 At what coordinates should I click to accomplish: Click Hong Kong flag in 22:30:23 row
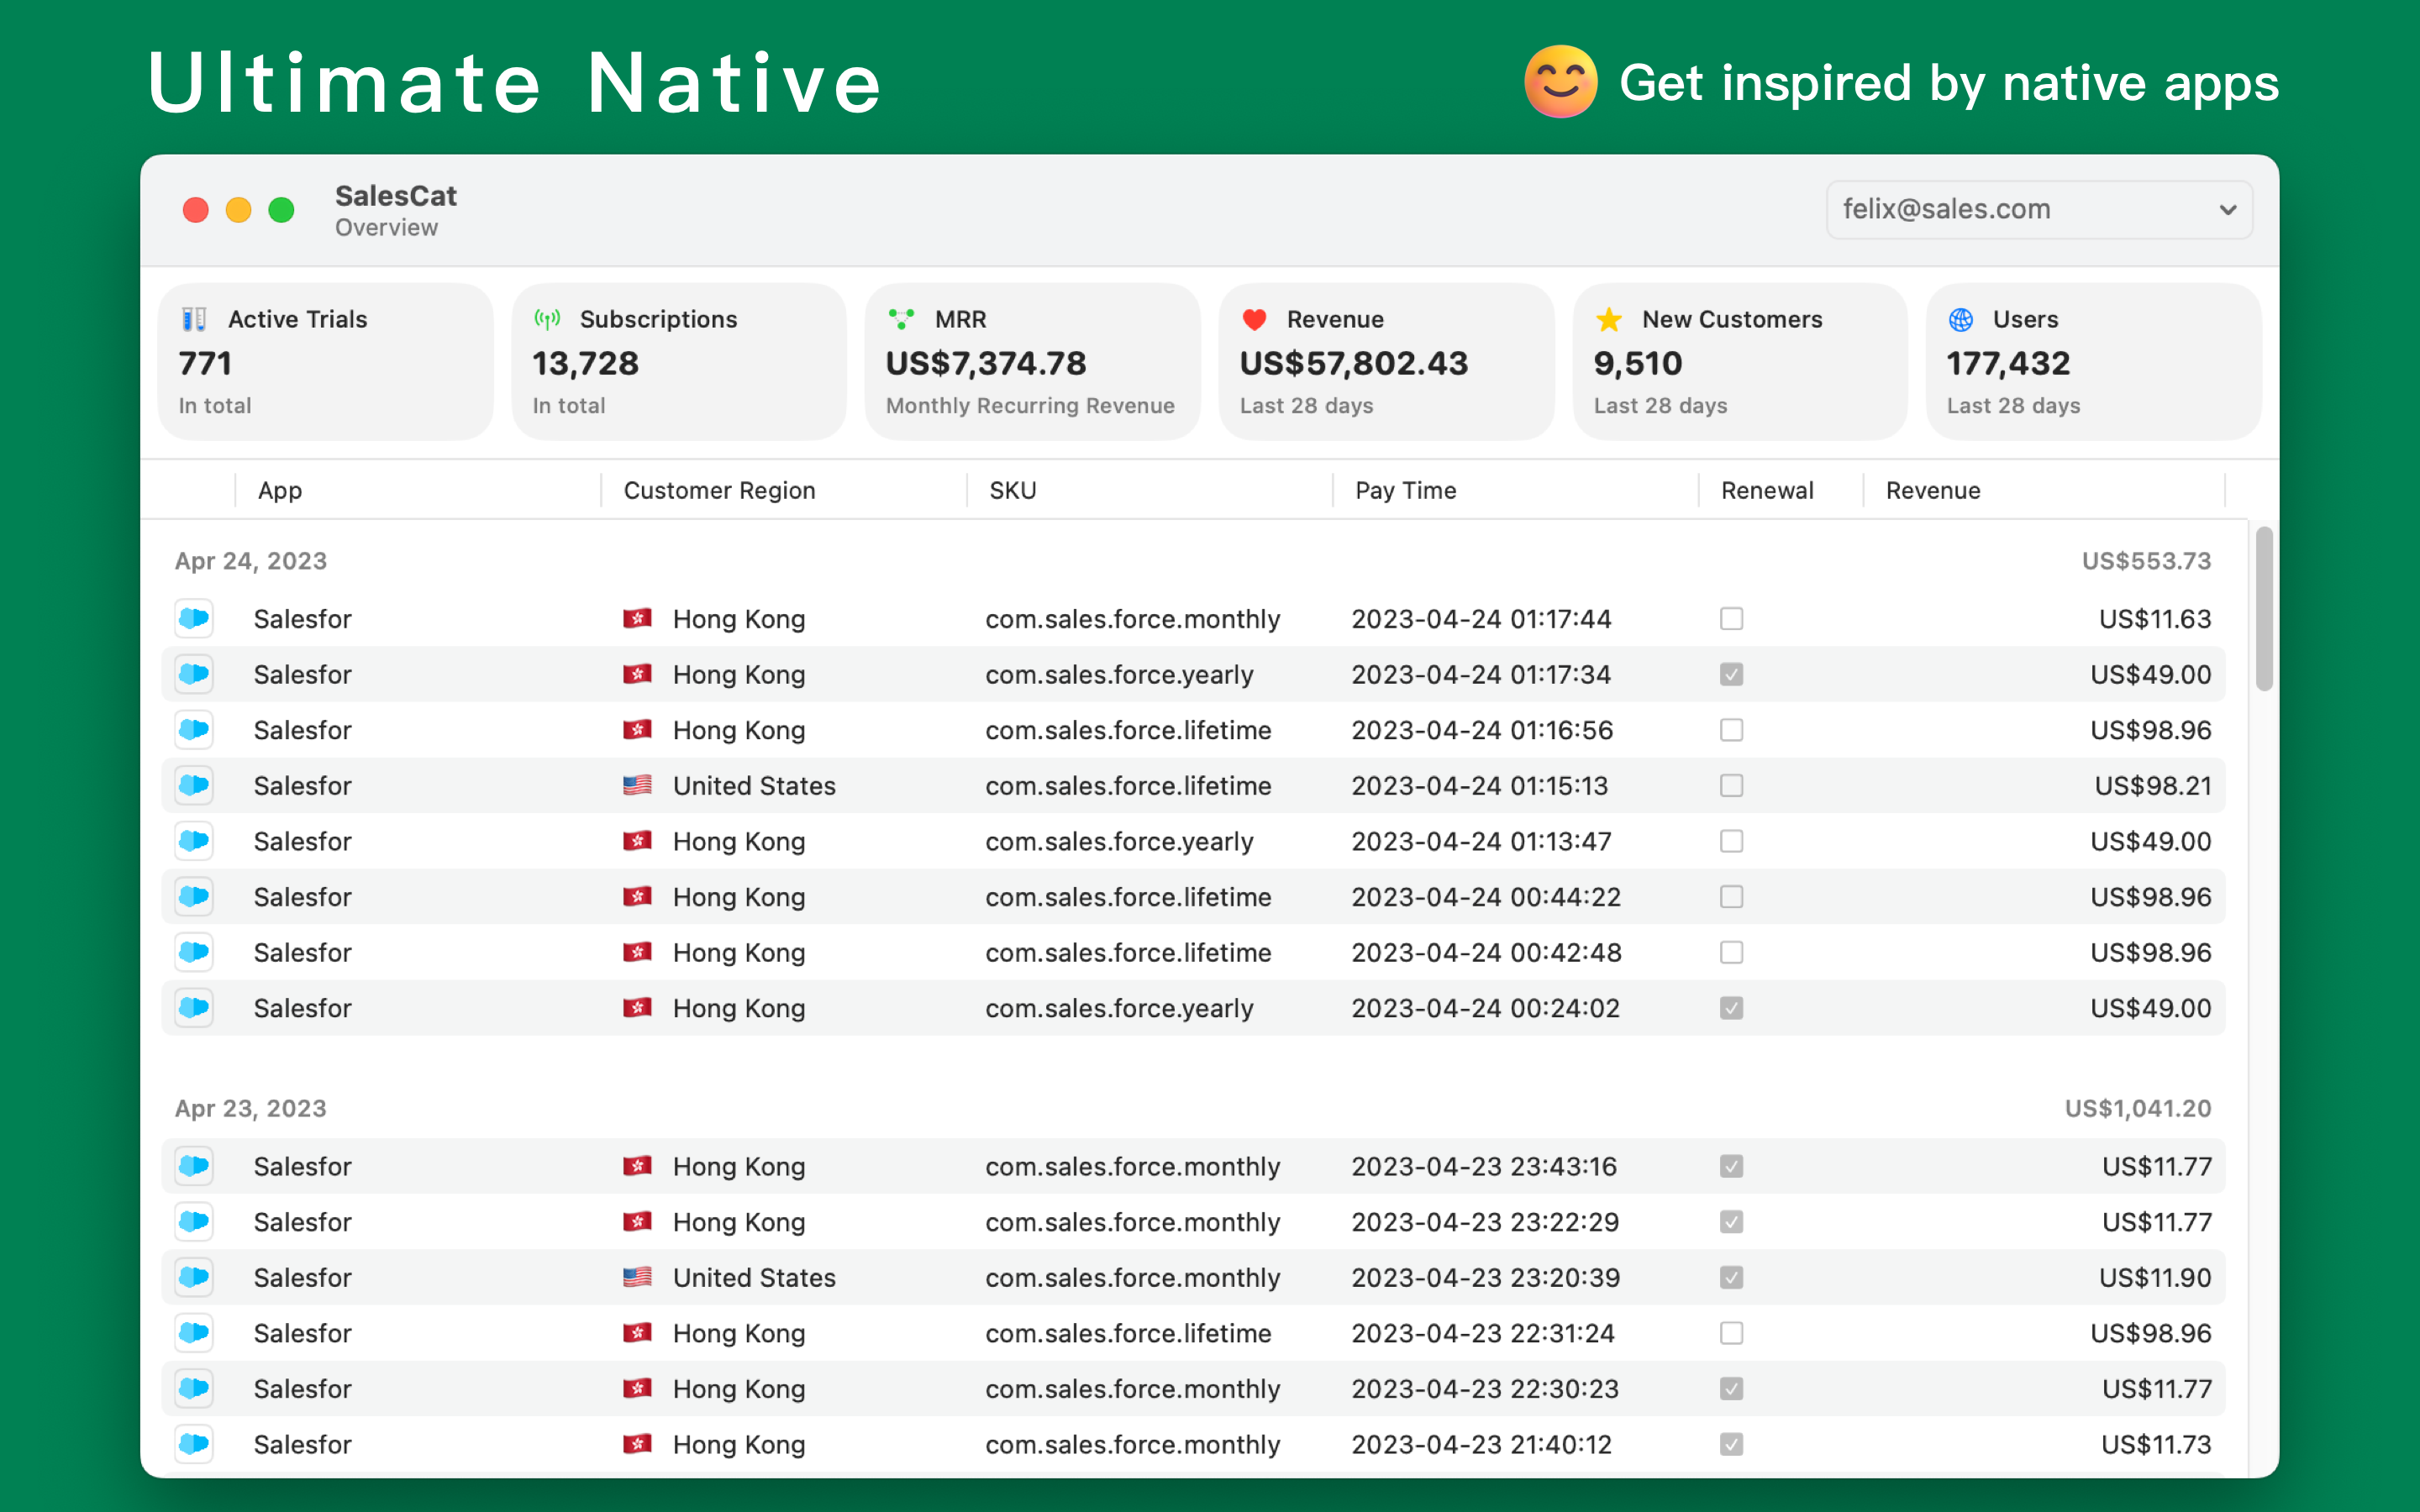[x=637, y=1389]
